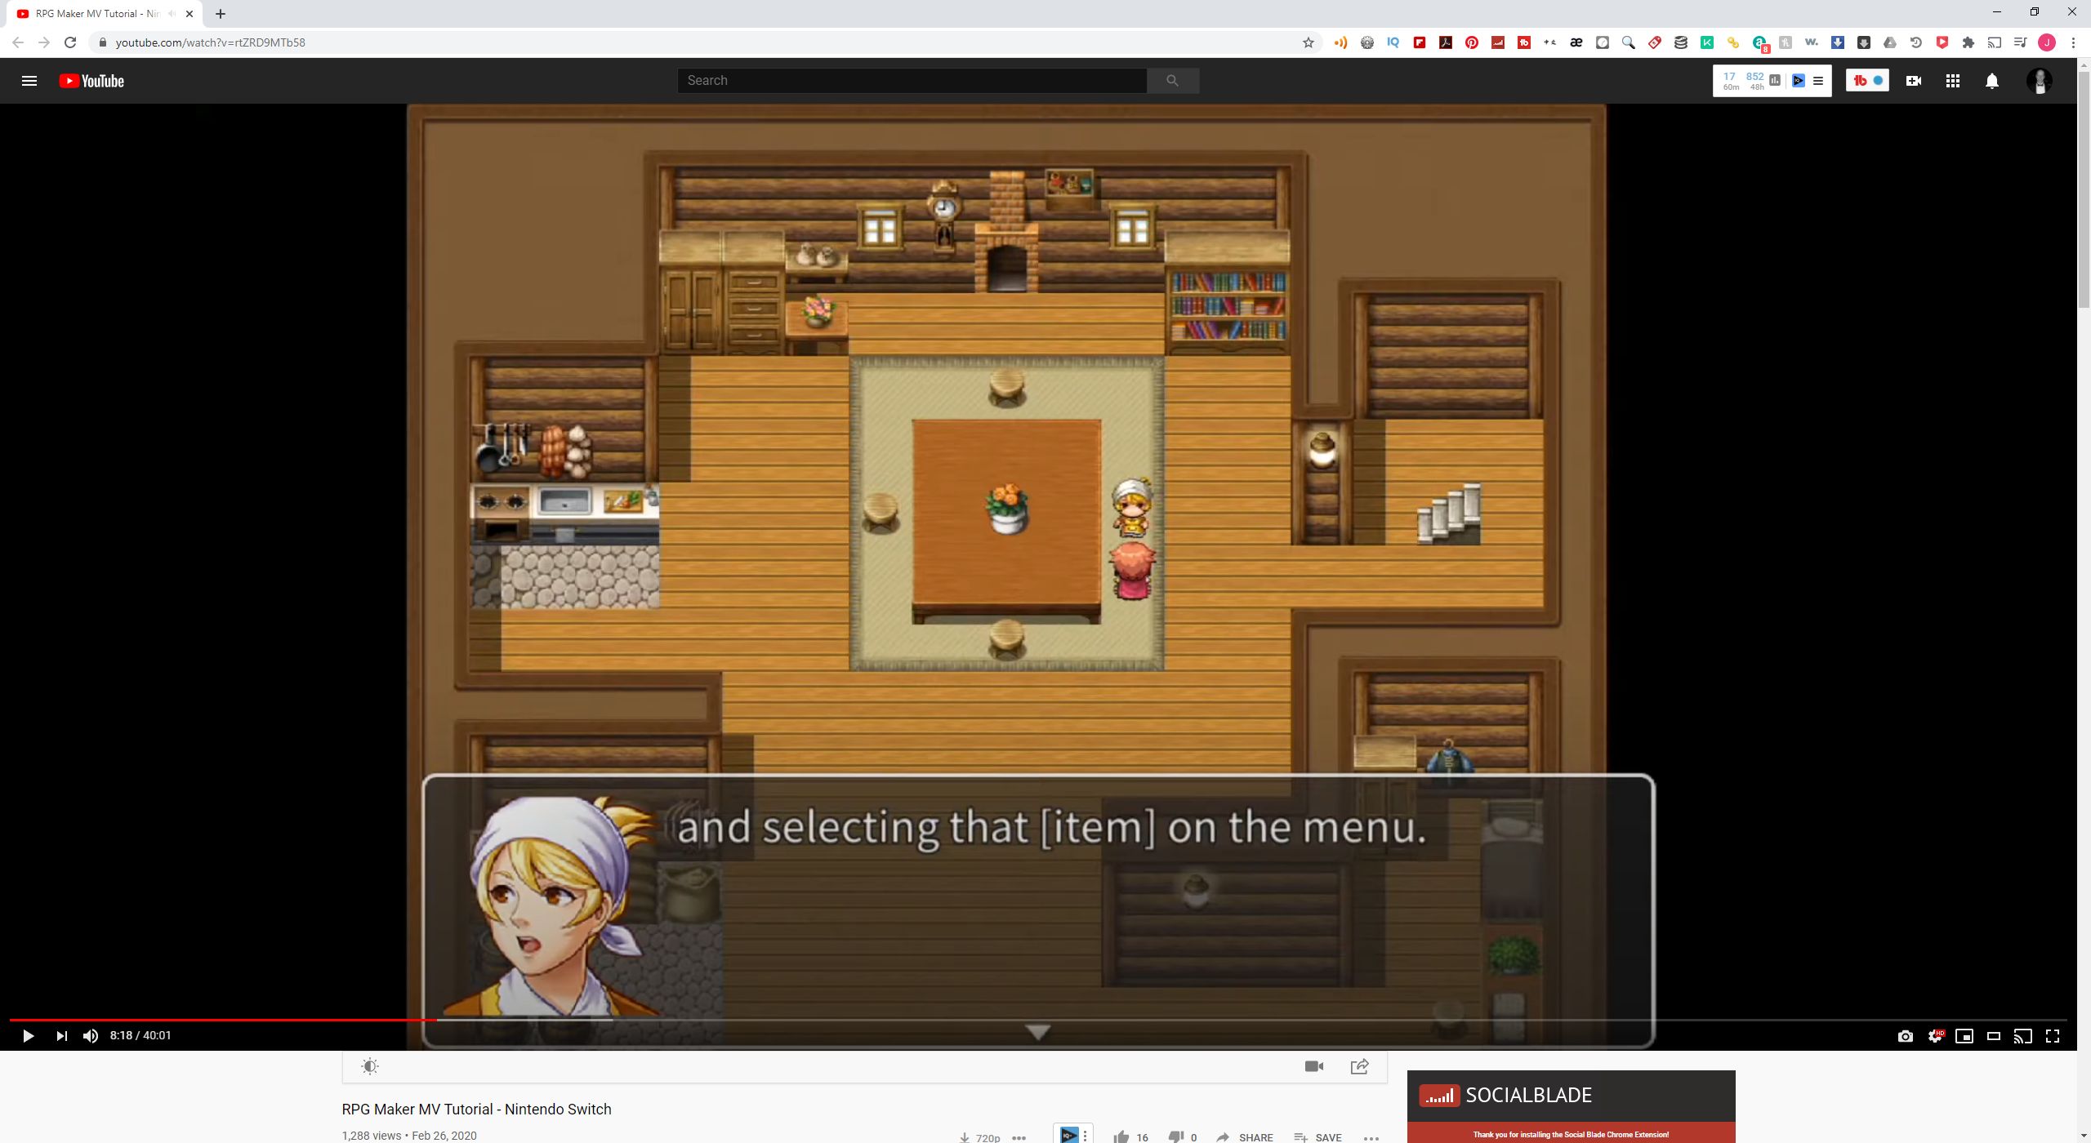Click the TubeBuddy extension icon in toolbar

pyautogui.click(x=1524, y=42)
